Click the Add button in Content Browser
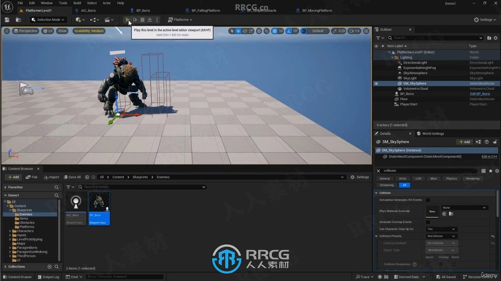Image resolution: width=501 pixels, height=281 pixels. point(13,177)
